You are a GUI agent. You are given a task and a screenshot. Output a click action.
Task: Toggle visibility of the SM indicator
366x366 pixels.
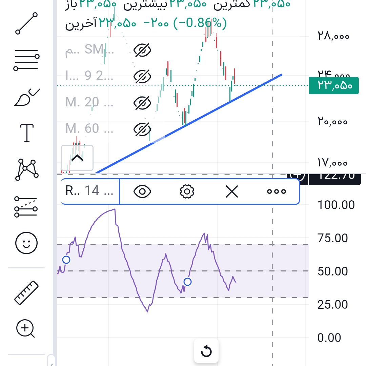(142, 50)
